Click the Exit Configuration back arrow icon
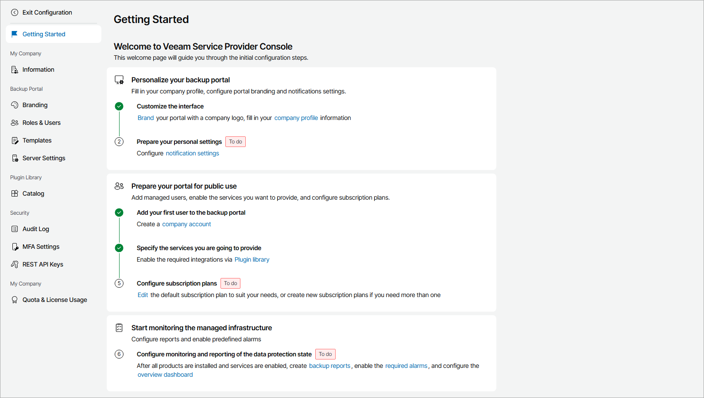Image resolution: width=704 pixels, height=398 pixels. (15, 12)
